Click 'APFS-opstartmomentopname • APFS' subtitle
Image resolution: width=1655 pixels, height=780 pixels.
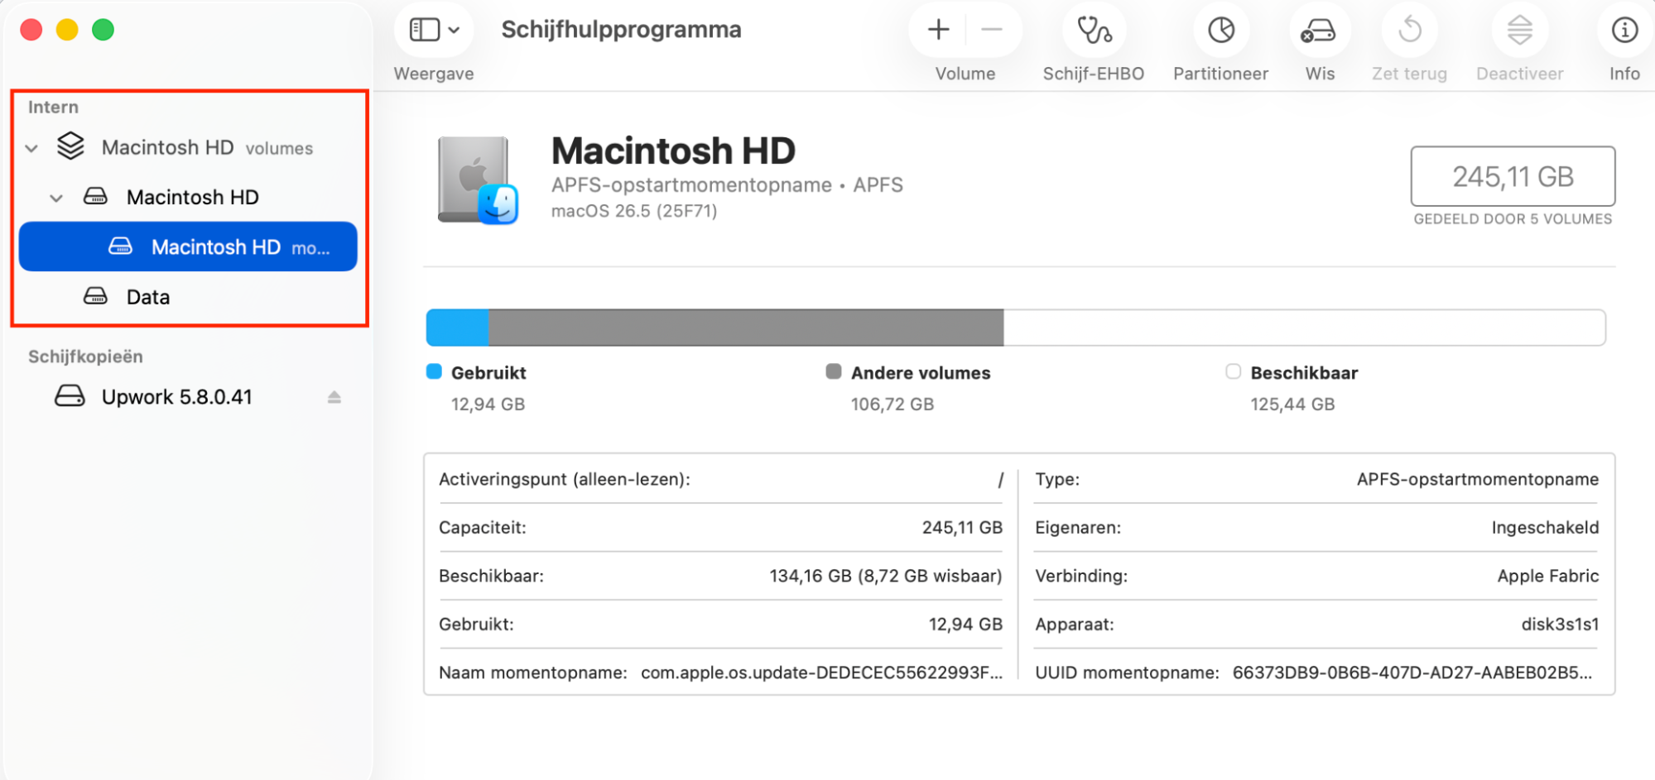(x=727, y=185)
